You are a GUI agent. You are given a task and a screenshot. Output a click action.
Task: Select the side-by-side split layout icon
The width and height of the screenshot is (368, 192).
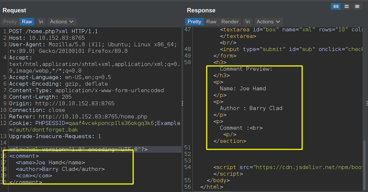(x=336, y=7)
